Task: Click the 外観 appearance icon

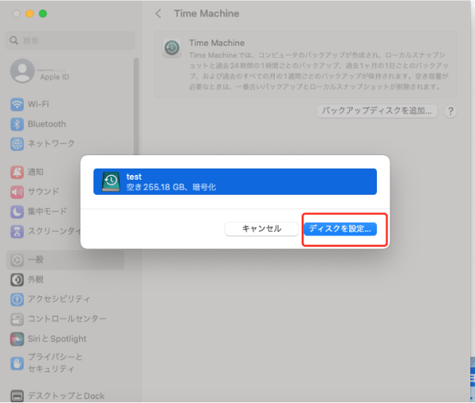Action: [17, 279]
